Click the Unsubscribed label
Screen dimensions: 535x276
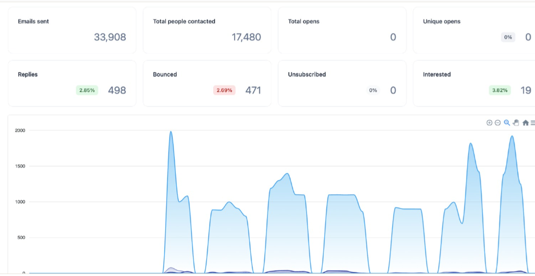(307, 75)
